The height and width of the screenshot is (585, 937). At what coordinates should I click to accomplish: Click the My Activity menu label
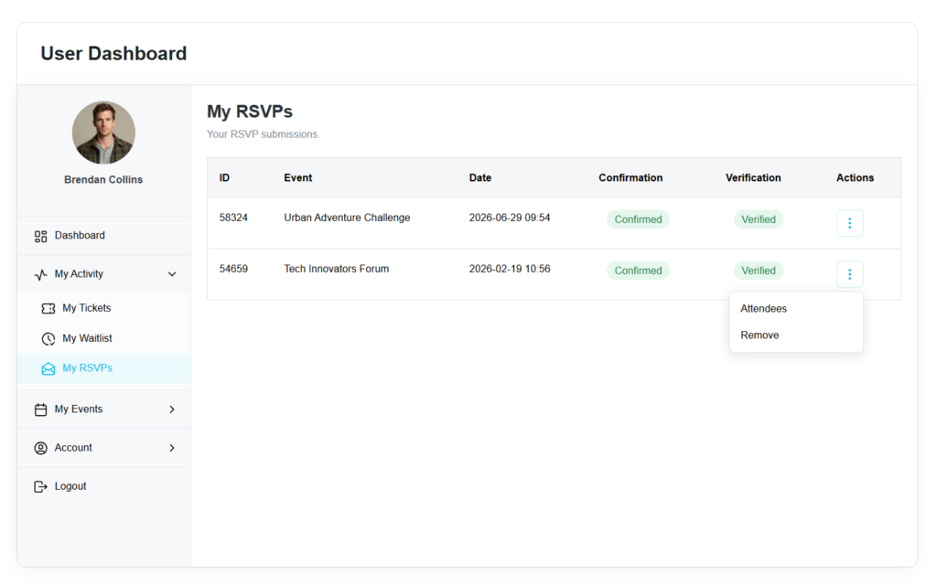[x=79, y=274]
